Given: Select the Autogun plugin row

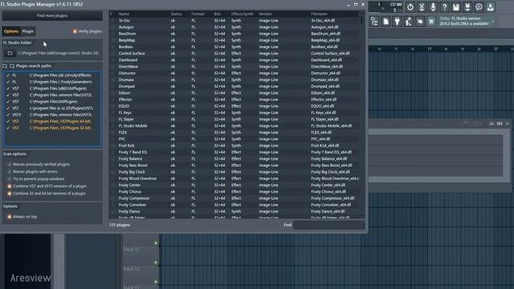Looking at the screenshot, I should (235, 27).
